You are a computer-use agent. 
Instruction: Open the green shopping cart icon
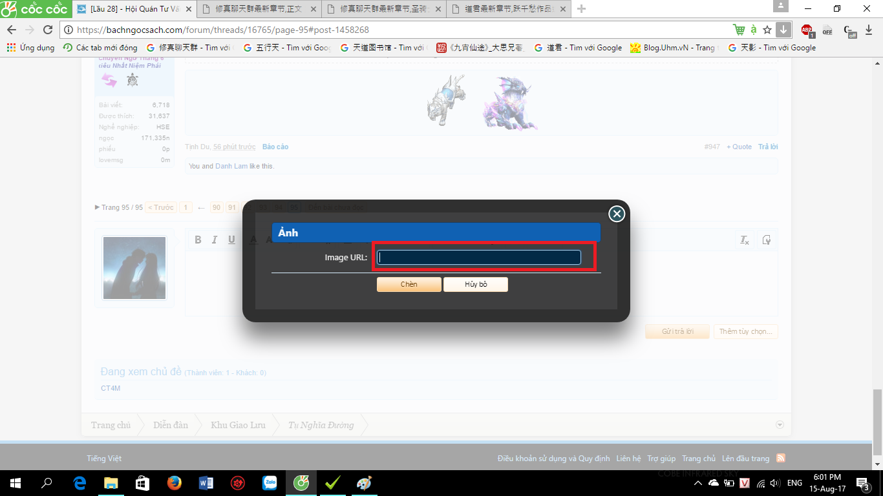[738, 30]
